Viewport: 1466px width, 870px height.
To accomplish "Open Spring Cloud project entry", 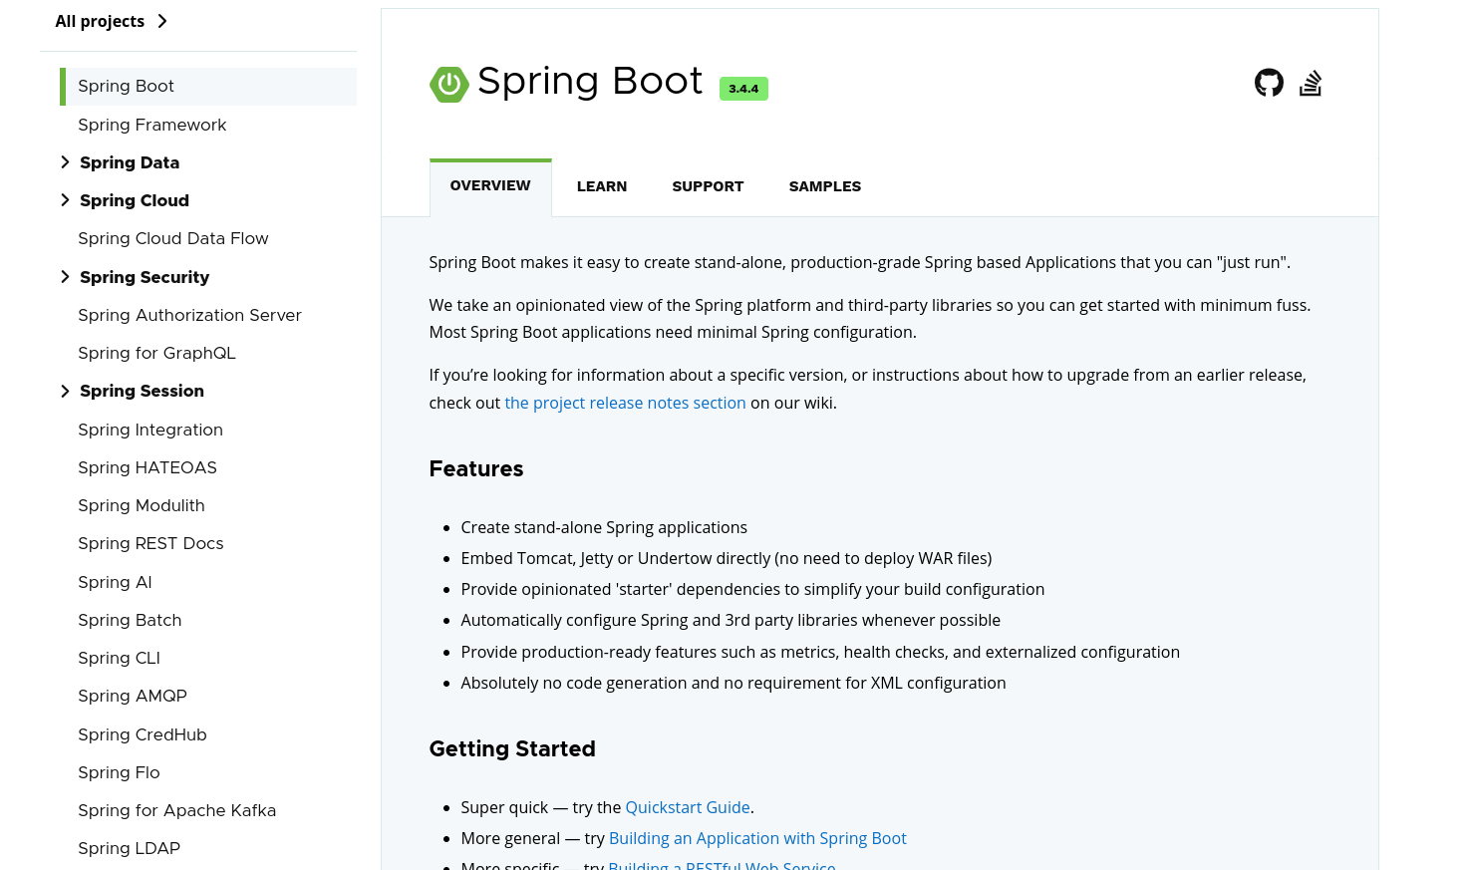I will 135,200.
